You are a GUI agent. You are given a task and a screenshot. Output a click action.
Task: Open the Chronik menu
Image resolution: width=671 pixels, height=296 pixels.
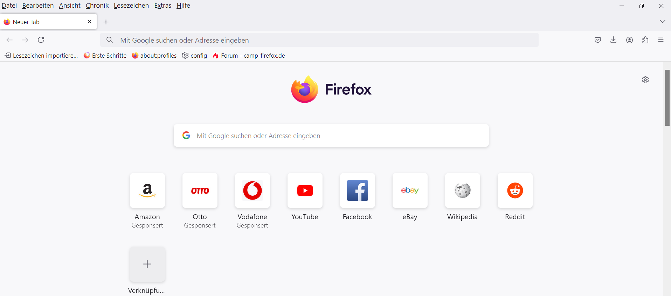[x=97, y=6]
